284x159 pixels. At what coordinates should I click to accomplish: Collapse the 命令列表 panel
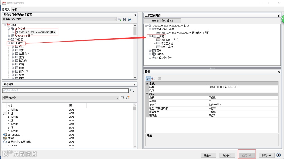click(135, 84)
